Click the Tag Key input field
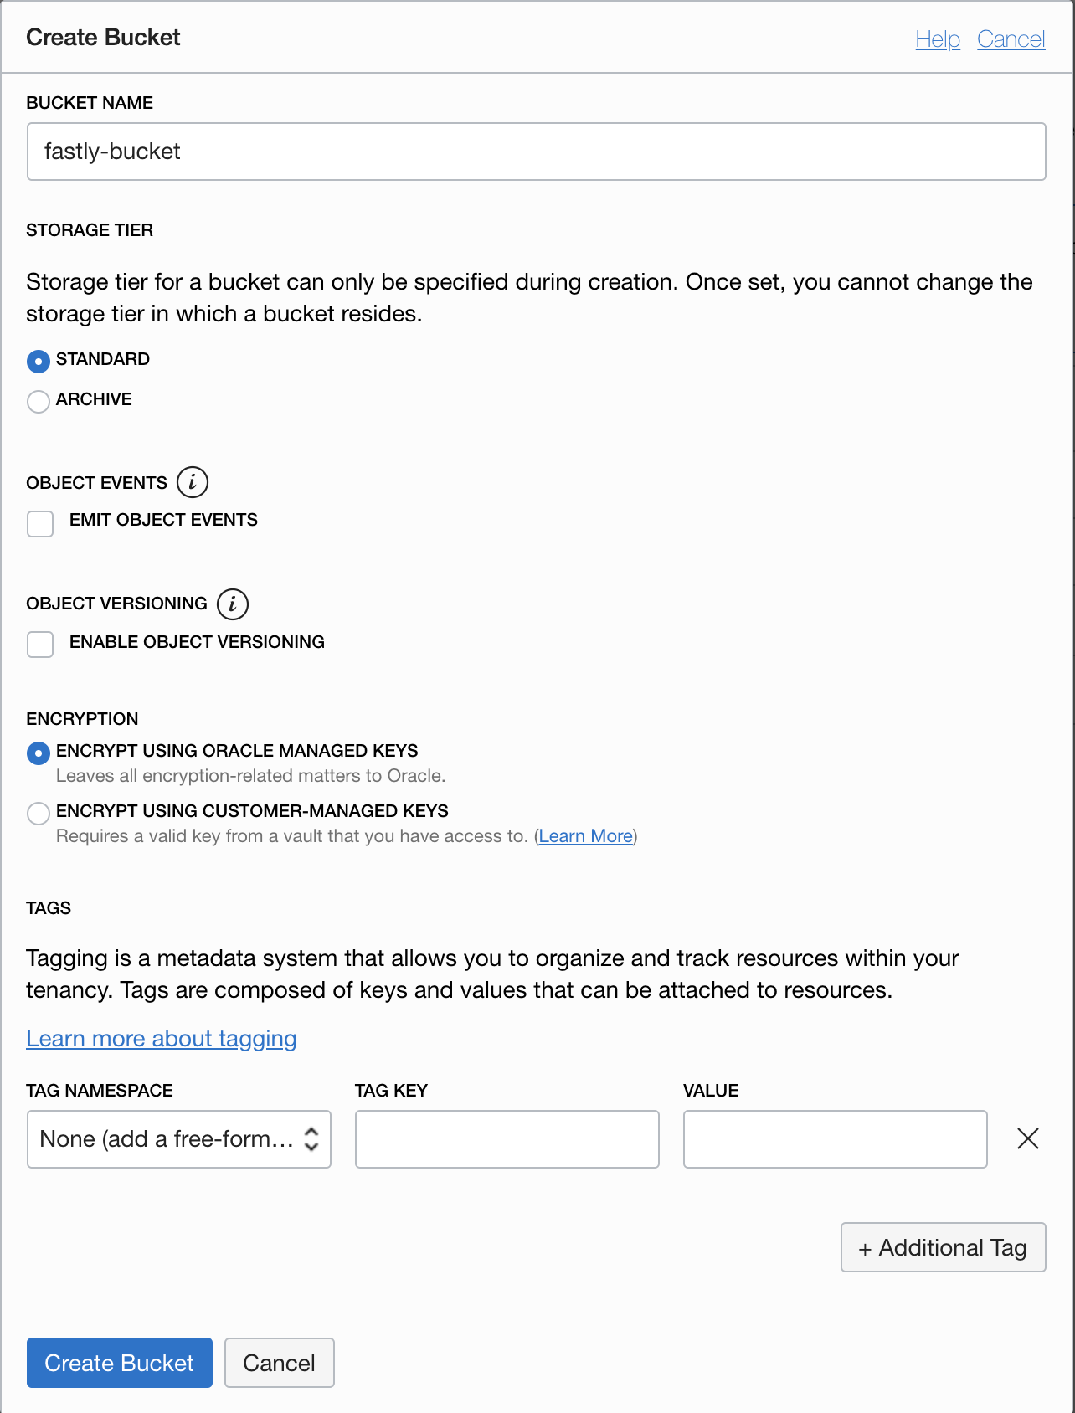This screenshot has width=1075, height=1413. (507, 1138)
